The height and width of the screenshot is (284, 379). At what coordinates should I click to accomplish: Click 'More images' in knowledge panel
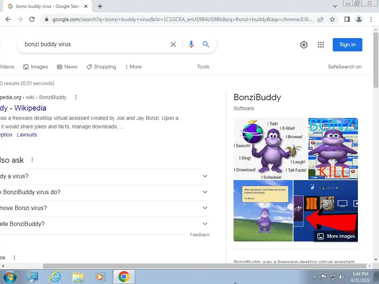point(336,236)
